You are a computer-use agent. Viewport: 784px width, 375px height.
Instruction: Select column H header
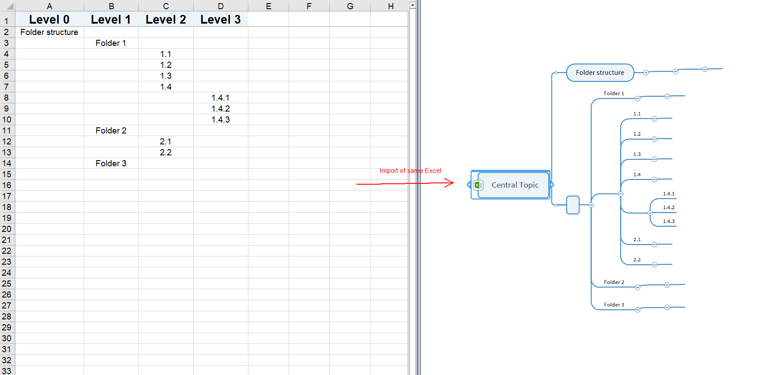[x=389, y=6]
